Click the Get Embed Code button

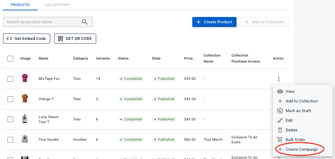click(x=27, y=39)
